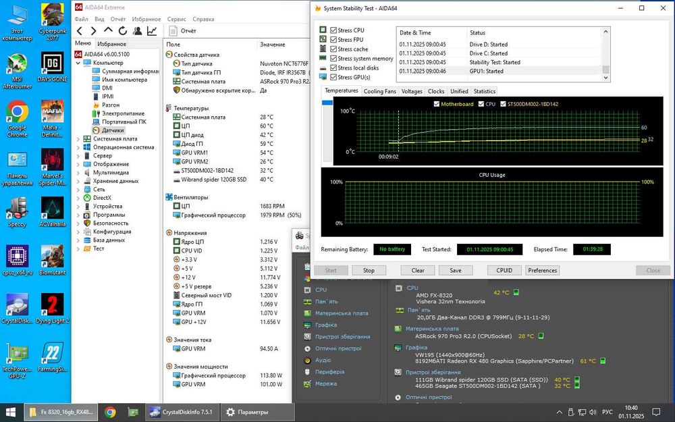Viewport: 675px width, 422px height.
Task: Click the CPUID button
Action: (x=504, y=271)
